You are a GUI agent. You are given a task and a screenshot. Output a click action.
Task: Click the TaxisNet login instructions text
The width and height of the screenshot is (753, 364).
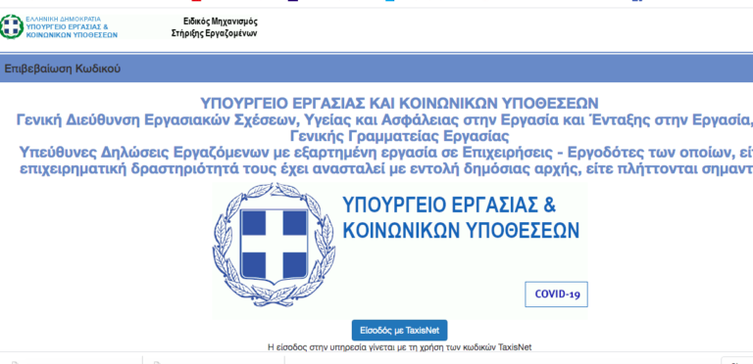(x=400, y=347)
